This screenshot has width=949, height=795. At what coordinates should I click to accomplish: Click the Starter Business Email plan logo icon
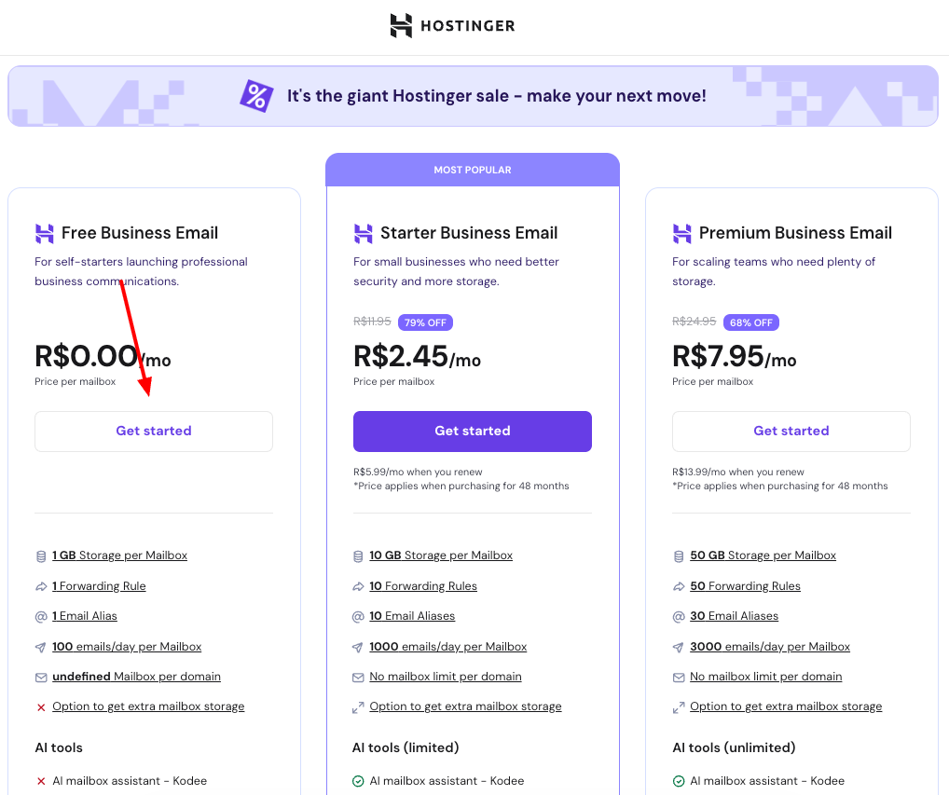[363, 233]
